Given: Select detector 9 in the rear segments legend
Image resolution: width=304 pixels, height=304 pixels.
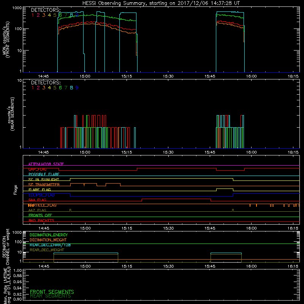Looking at the screenshot, I should pyautogui.click(x=77, y=88).
